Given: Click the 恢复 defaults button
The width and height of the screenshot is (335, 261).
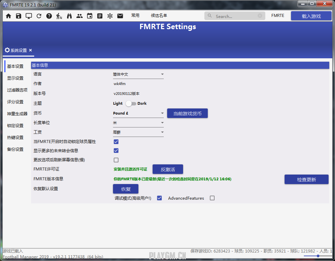Looking at the screenshot, I should click(x=126, y=189).
